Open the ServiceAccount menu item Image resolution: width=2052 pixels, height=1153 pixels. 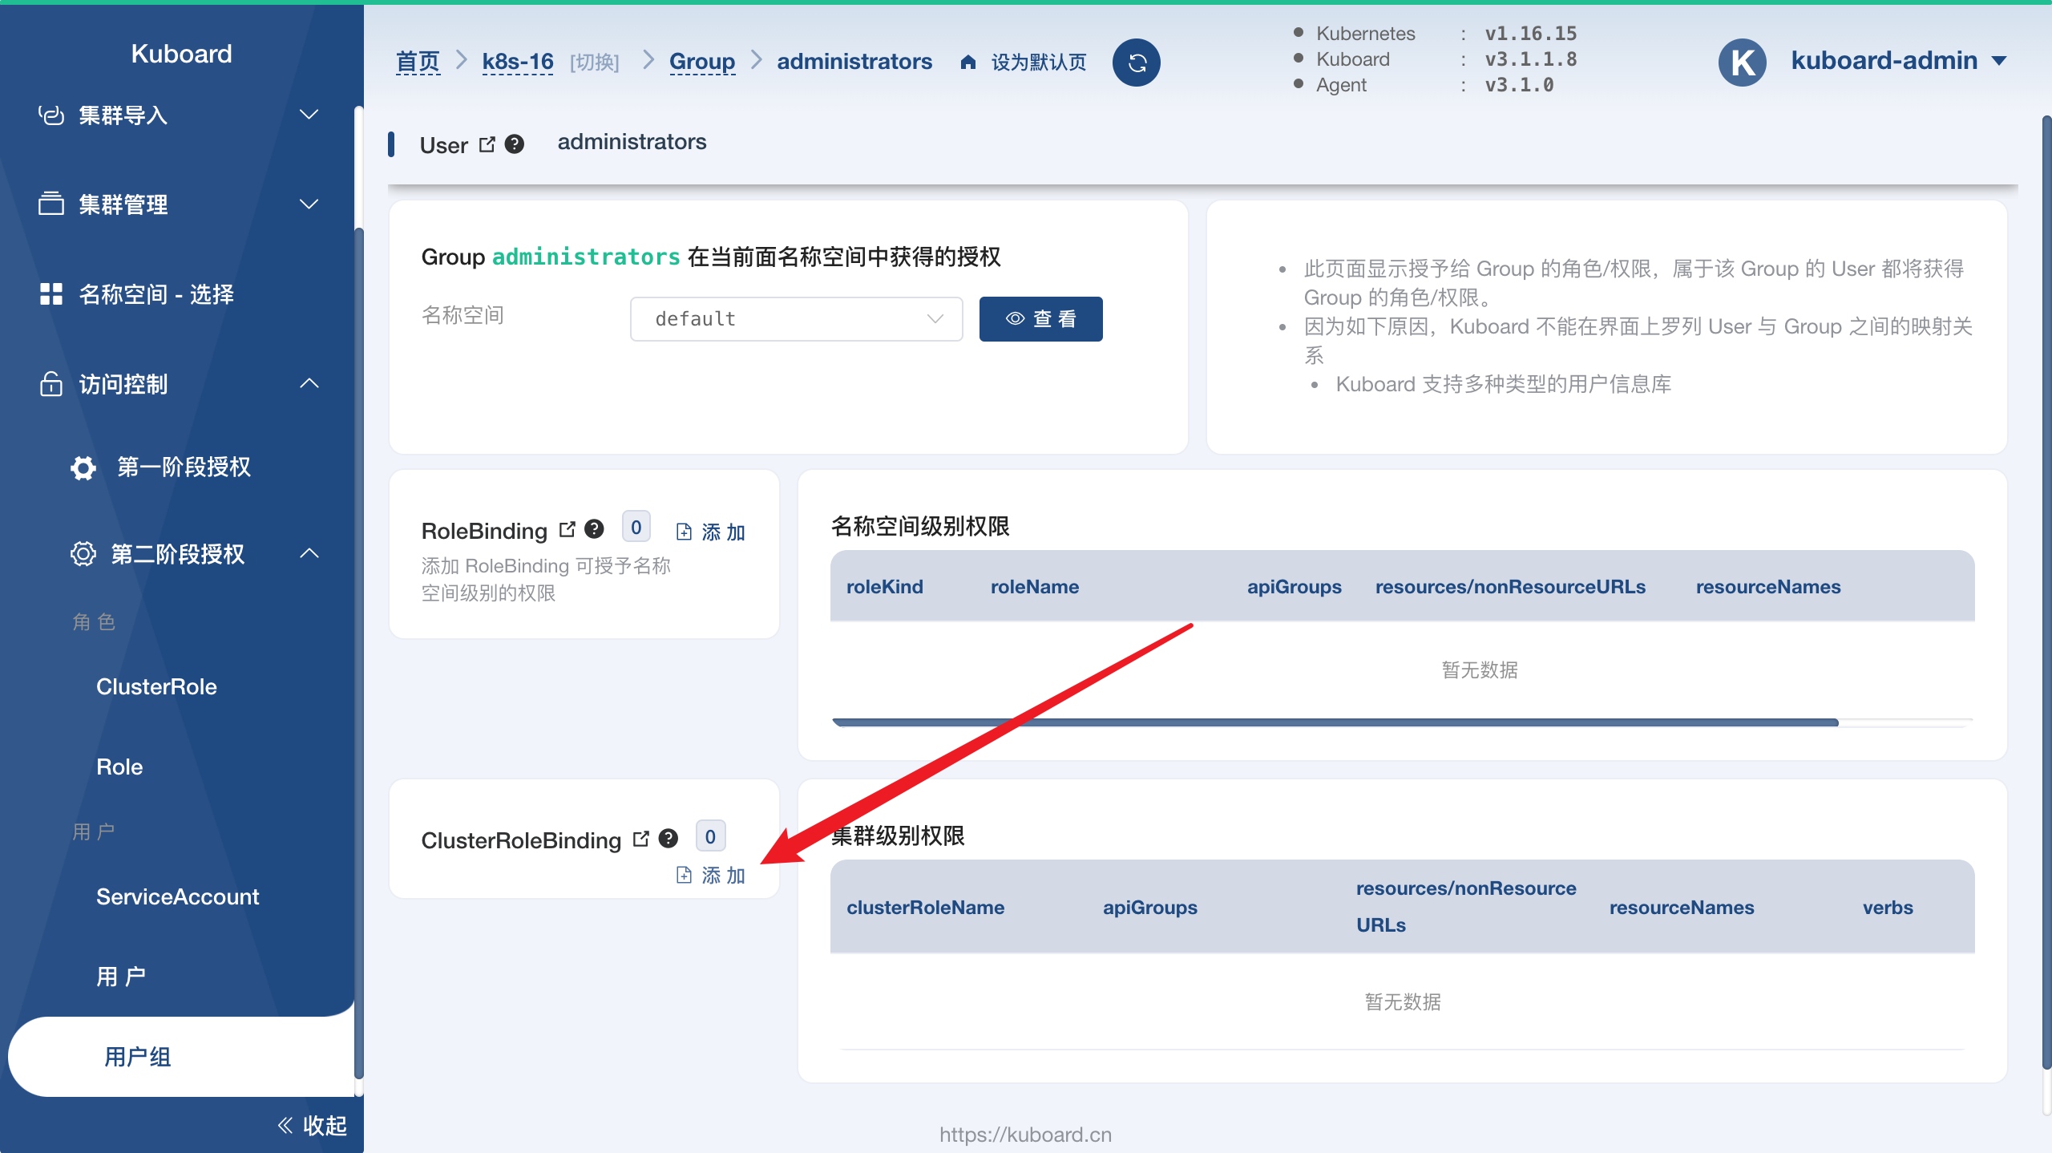click(x=178, y=896)
